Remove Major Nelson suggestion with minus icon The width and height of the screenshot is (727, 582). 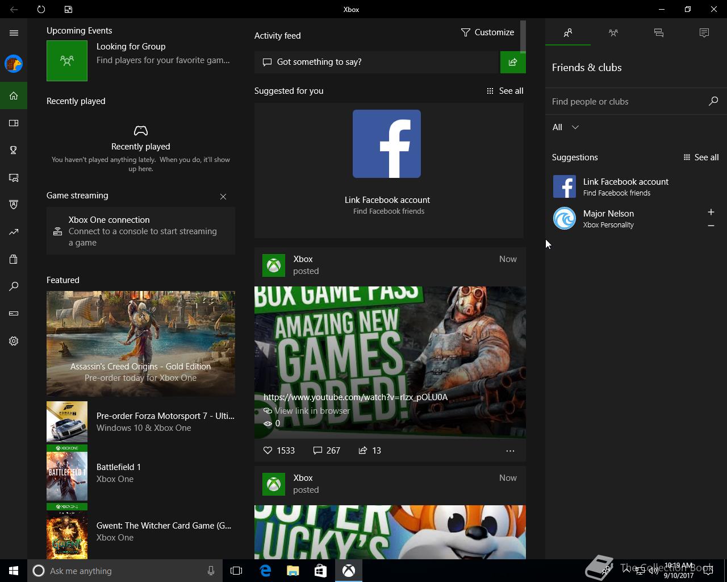711,226
